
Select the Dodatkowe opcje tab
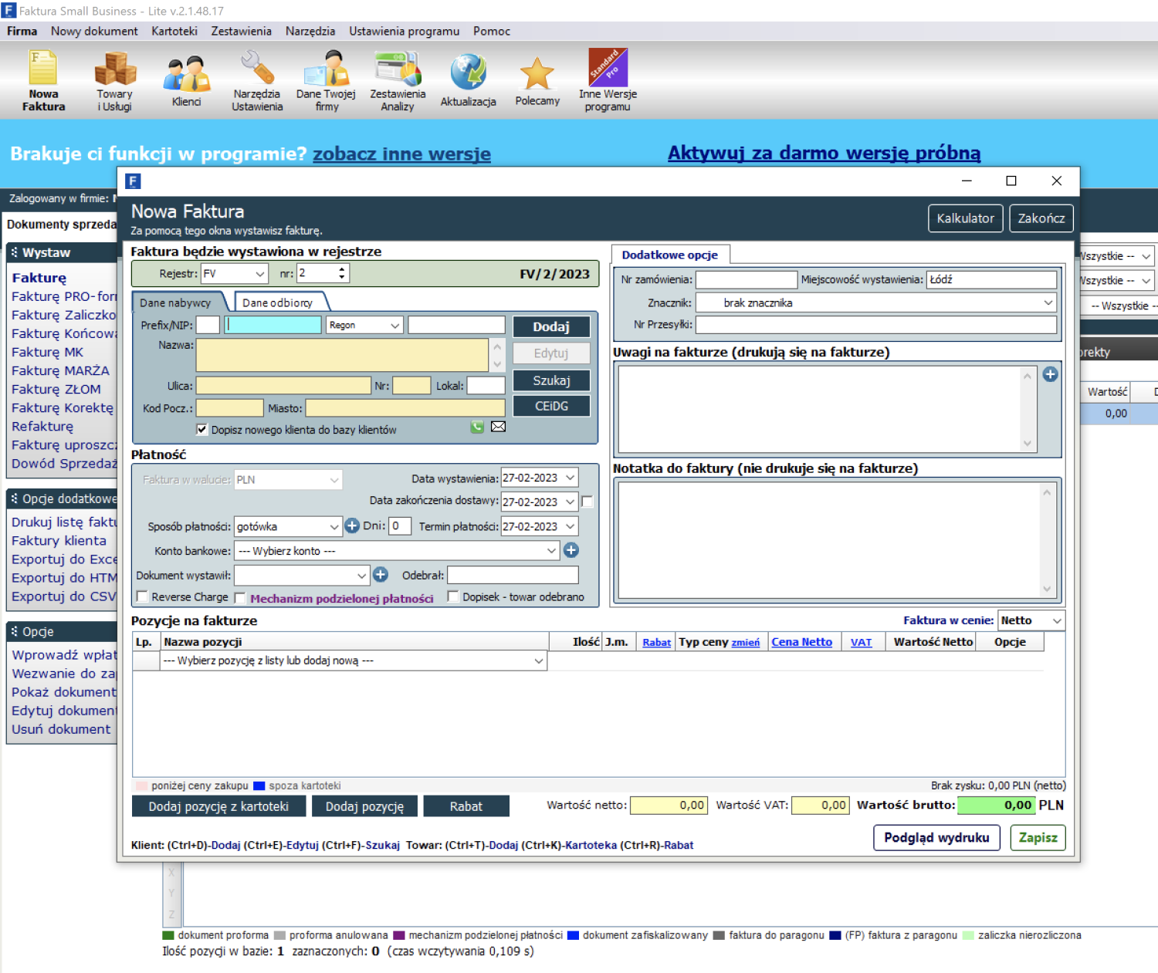click(x=670, y=255)
